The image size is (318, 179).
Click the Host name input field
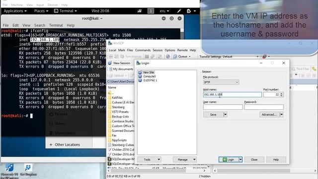(232, 94)
